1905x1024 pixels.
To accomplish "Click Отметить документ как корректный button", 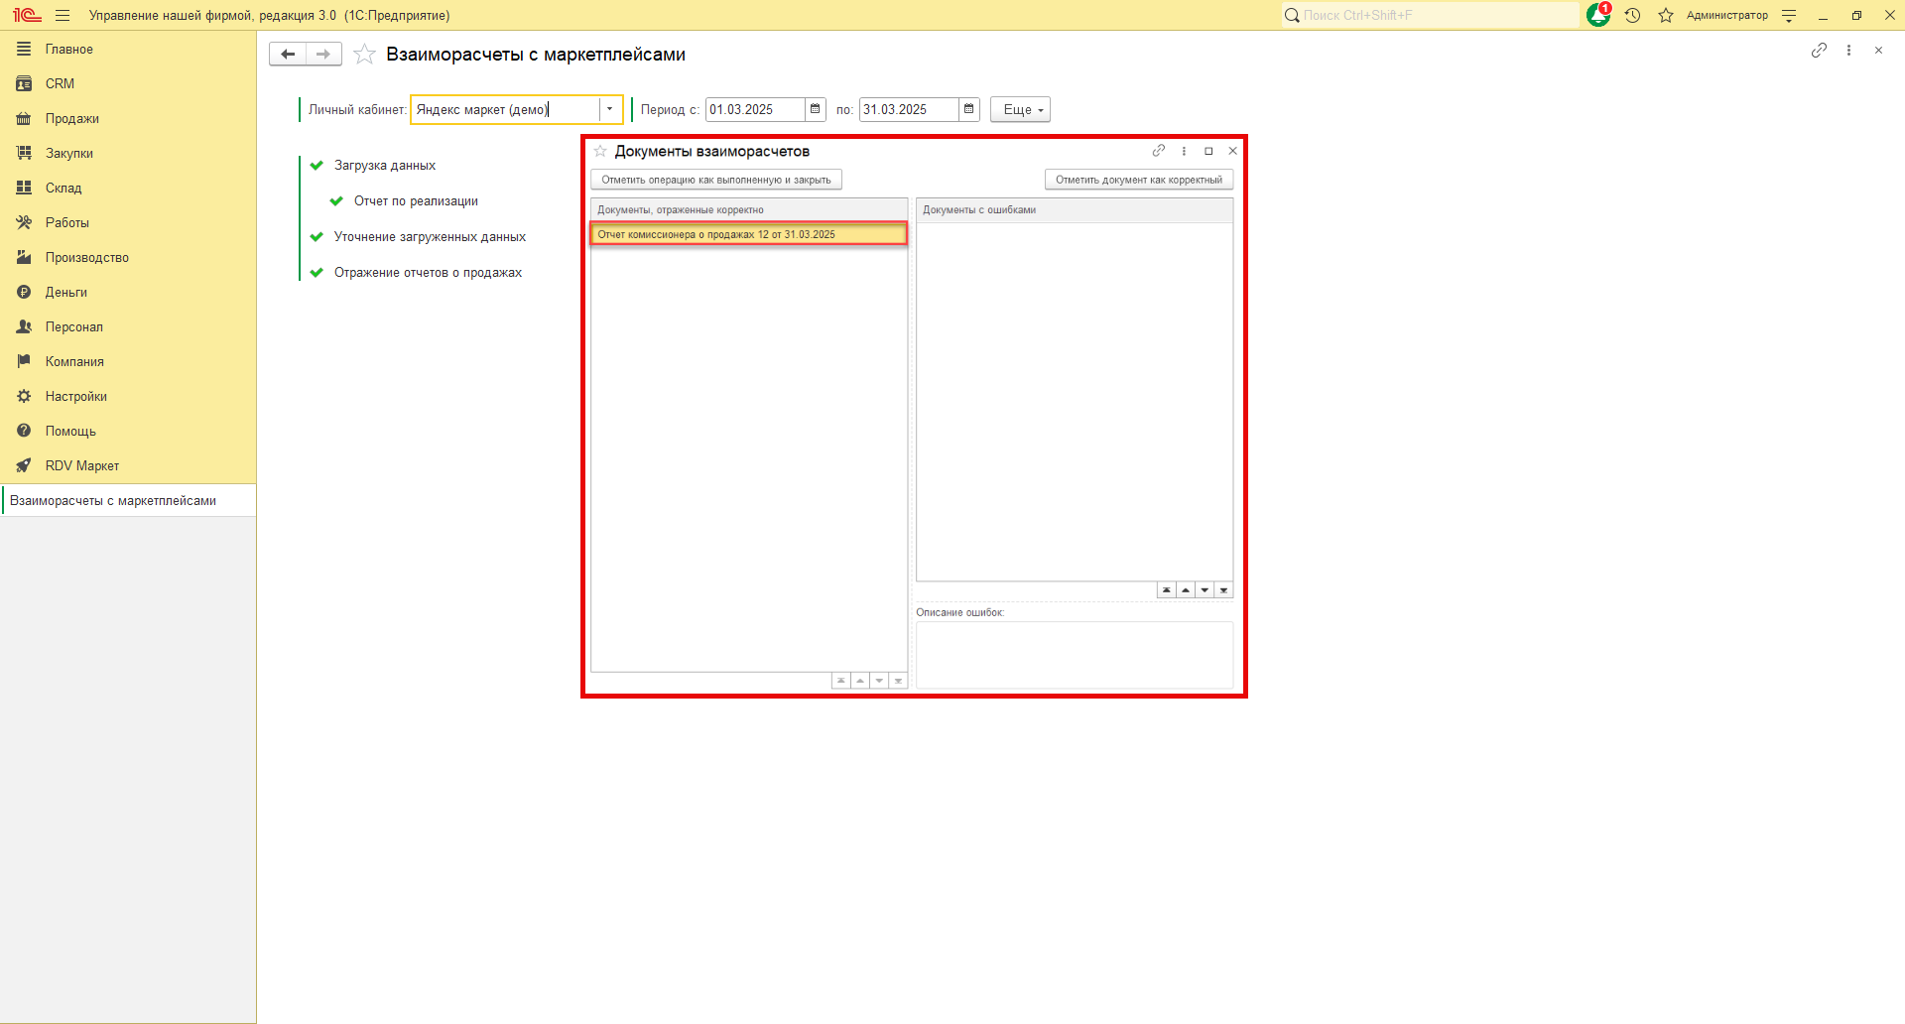I will click(1138, 180).
